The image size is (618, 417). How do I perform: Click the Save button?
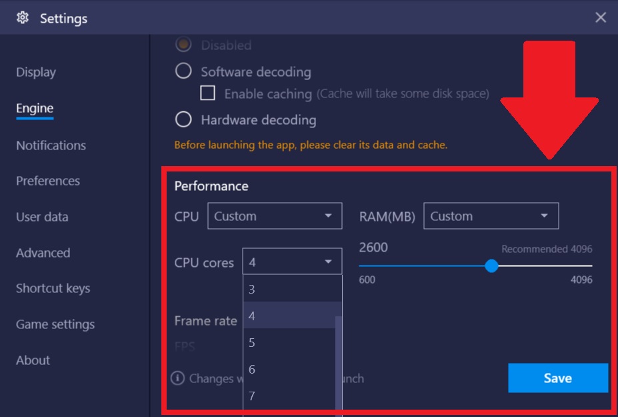pos(558,378)
